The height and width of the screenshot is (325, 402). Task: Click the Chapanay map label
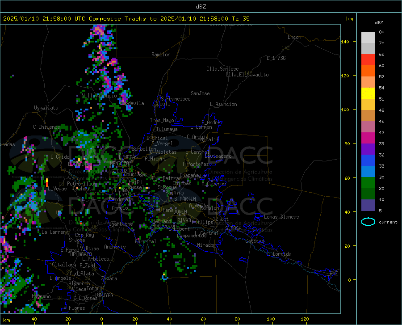click(190, 175)
